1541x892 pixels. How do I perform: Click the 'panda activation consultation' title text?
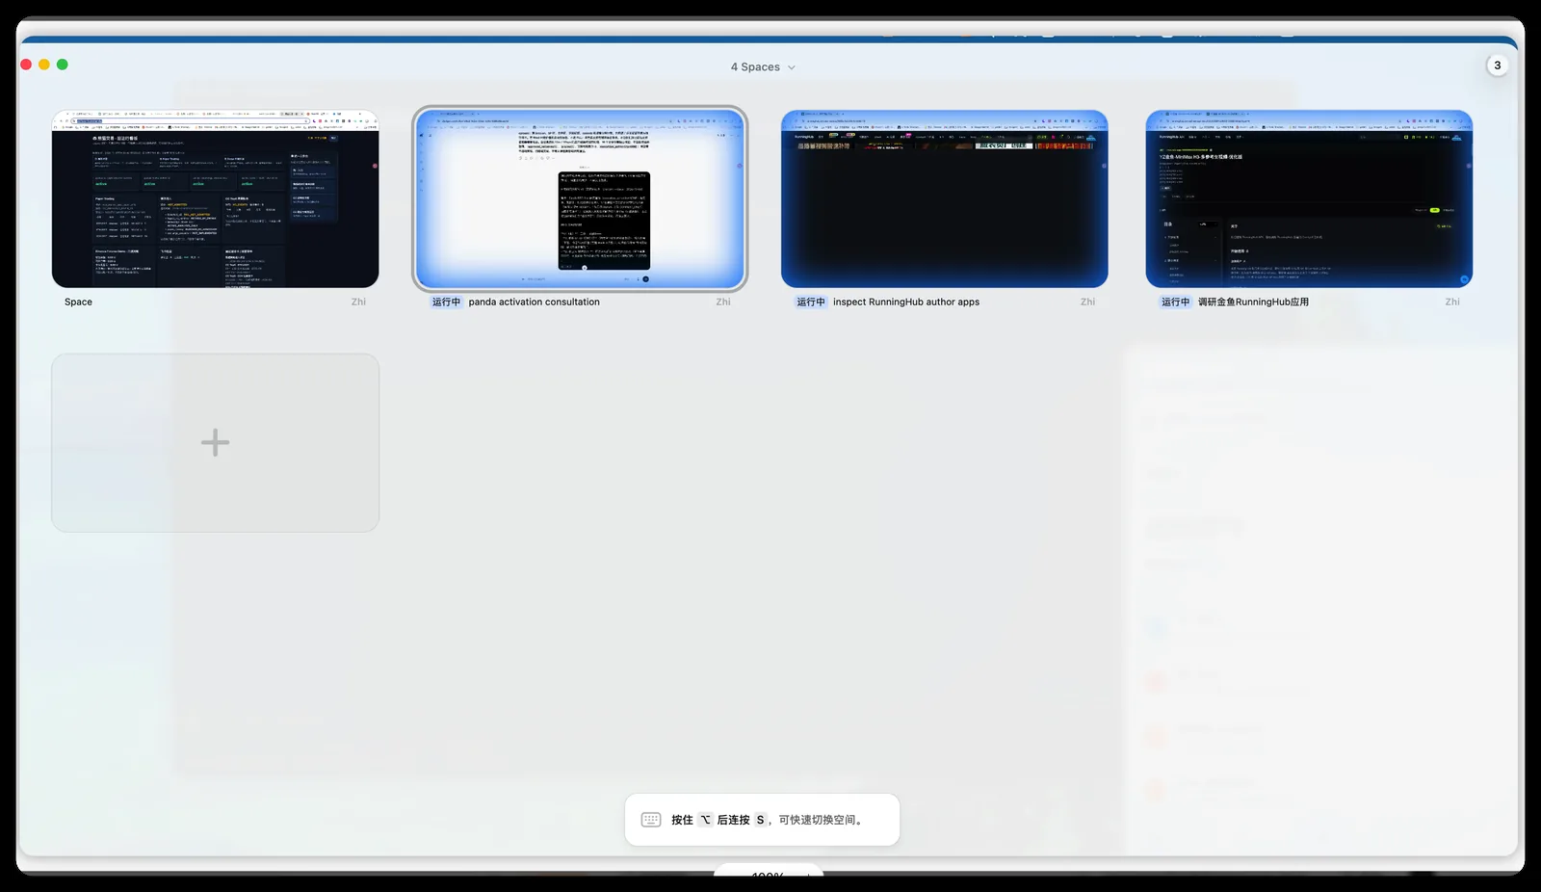click(534, 302)
